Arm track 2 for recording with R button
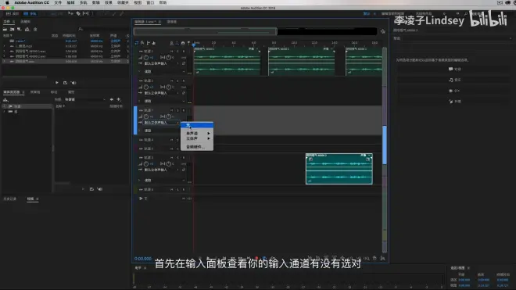Viewport: 516px width, 290px height. click(x=184, y=81)
